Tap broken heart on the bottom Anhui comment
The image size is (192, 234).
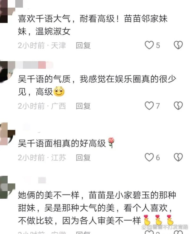[x=178, y=232]
